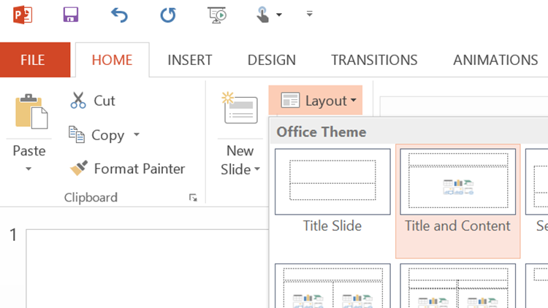Click the Save icon in quick access toolbar
Screen dimensions: 548x308
71,15
